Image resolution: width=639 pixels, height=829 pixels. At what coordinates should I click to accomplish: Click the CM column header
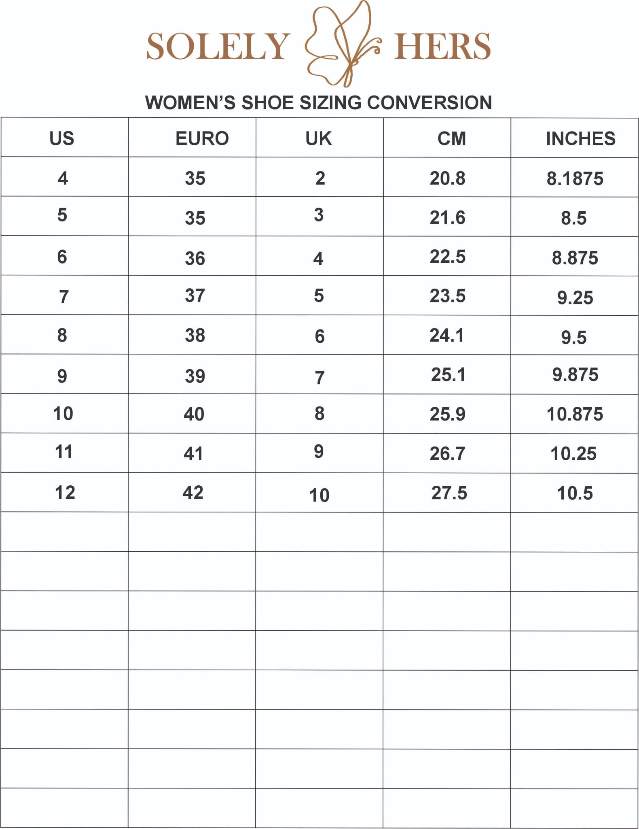[452, 138]
